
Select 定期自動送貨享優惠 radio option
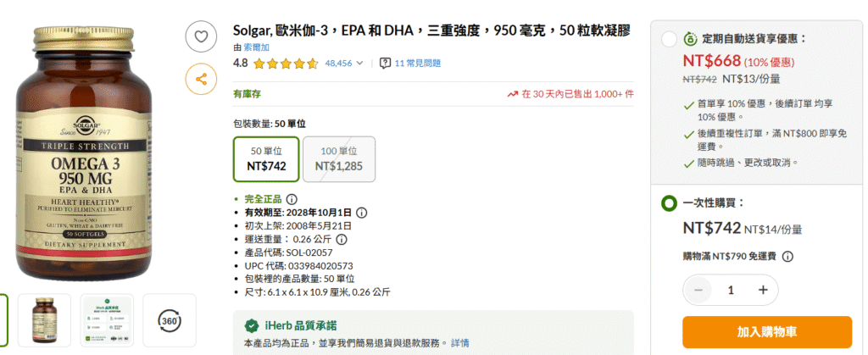(x=670, y=39)
